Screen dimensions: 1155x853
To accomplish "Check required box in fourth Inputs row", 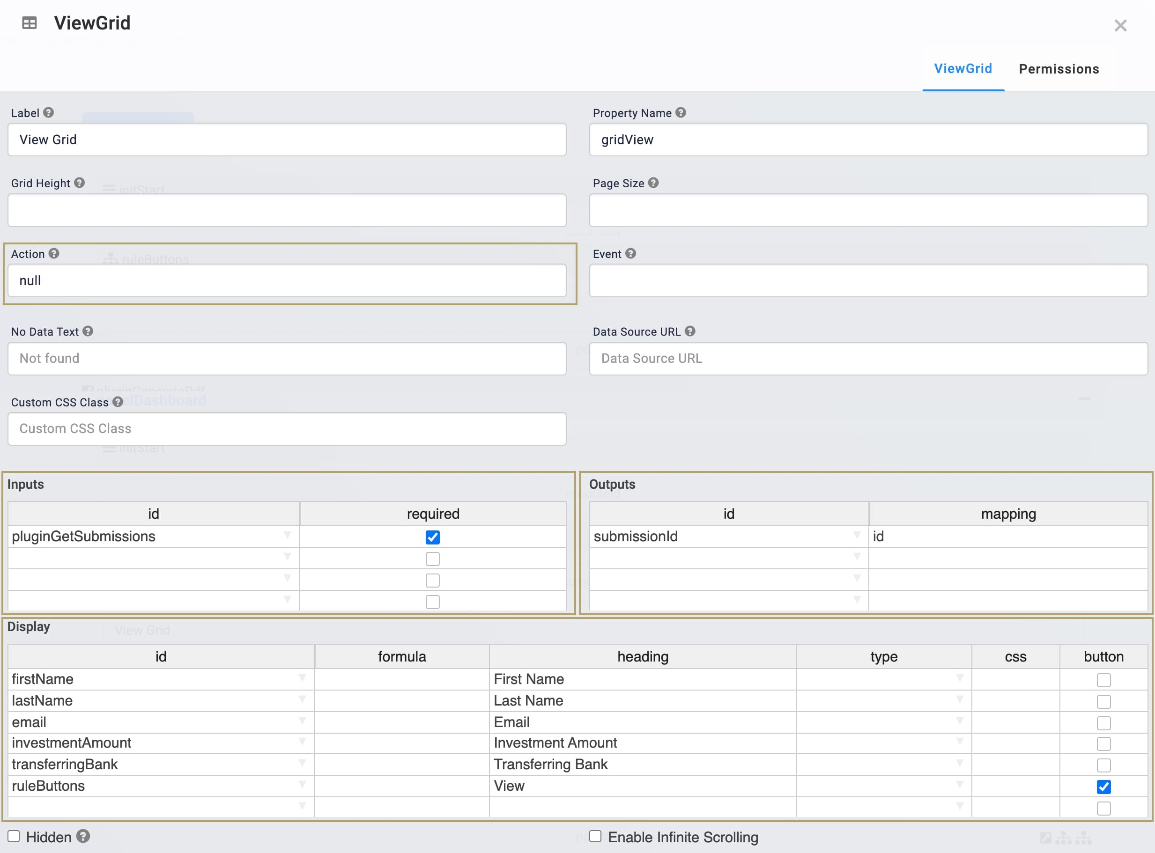I will click(432, 602).
